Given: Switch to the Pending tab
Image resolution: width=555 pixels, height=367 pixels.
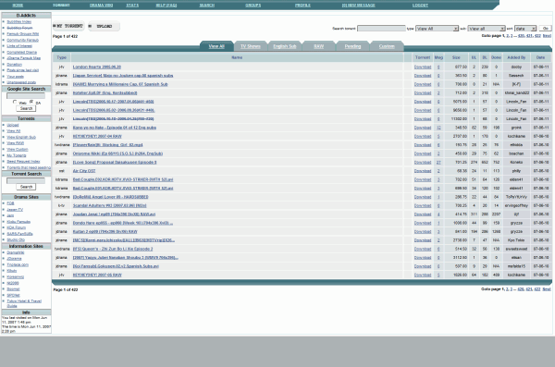Looking at the screenshot, I should click(x=352, y=46).
